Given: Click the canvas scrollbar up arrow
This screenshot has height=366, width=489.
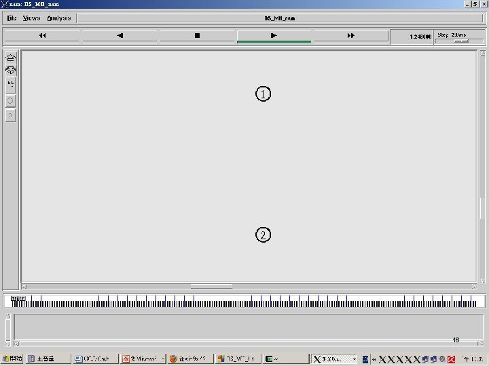Looking at the screenshot, I should 482,54.
